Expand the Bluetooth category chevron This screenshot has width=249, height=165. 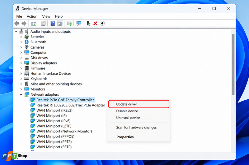click(x=21, y=42)
